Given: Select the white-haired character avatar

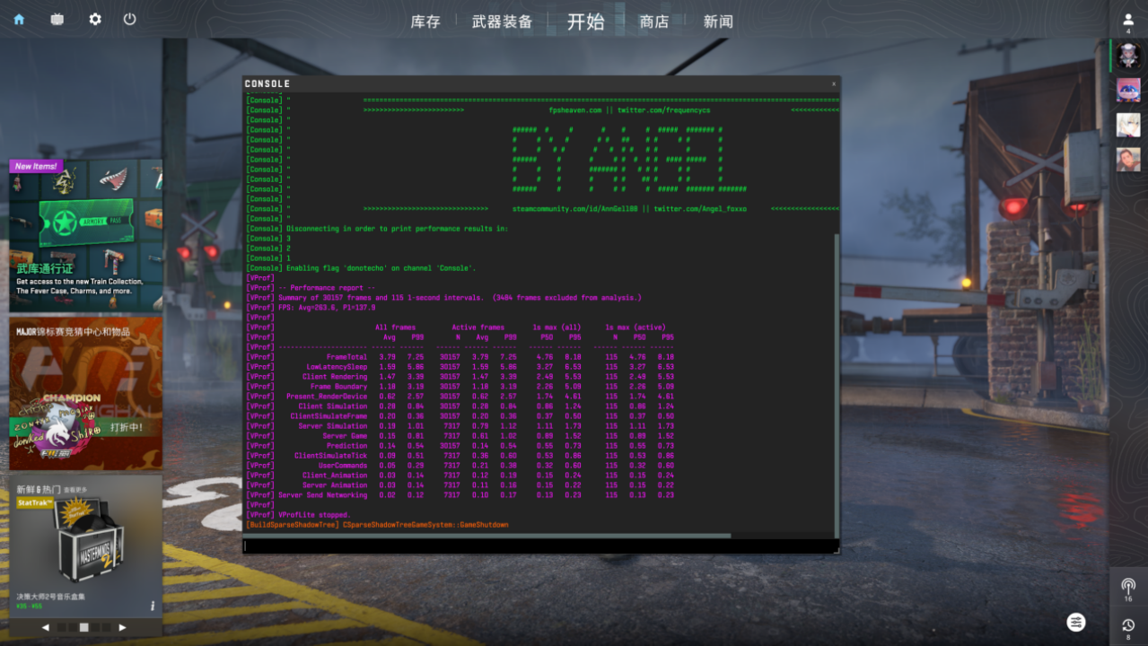Looking at the screenshot, I should [x=1128, y=125].
